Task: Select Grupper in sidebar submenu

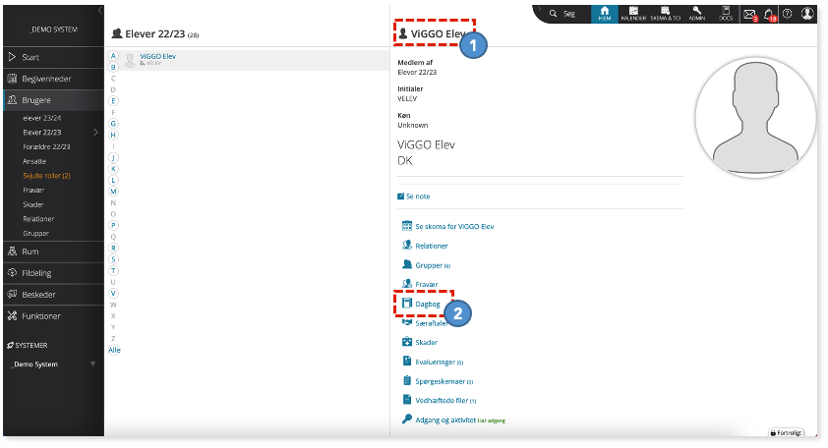Action: click(36, 233)
